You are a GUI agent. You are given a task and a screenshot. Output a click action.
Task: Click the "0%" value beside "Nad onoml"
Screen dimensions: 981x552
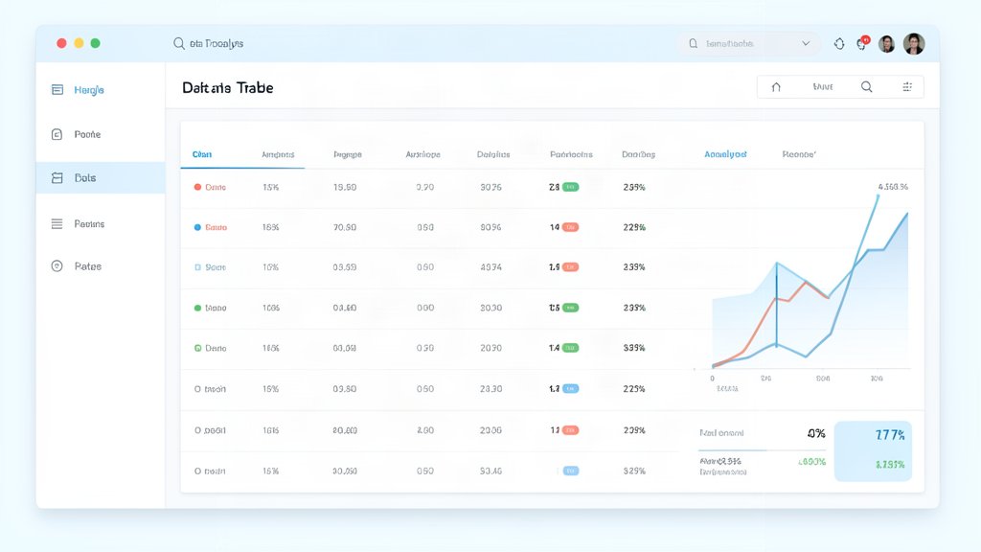[816, 433]
